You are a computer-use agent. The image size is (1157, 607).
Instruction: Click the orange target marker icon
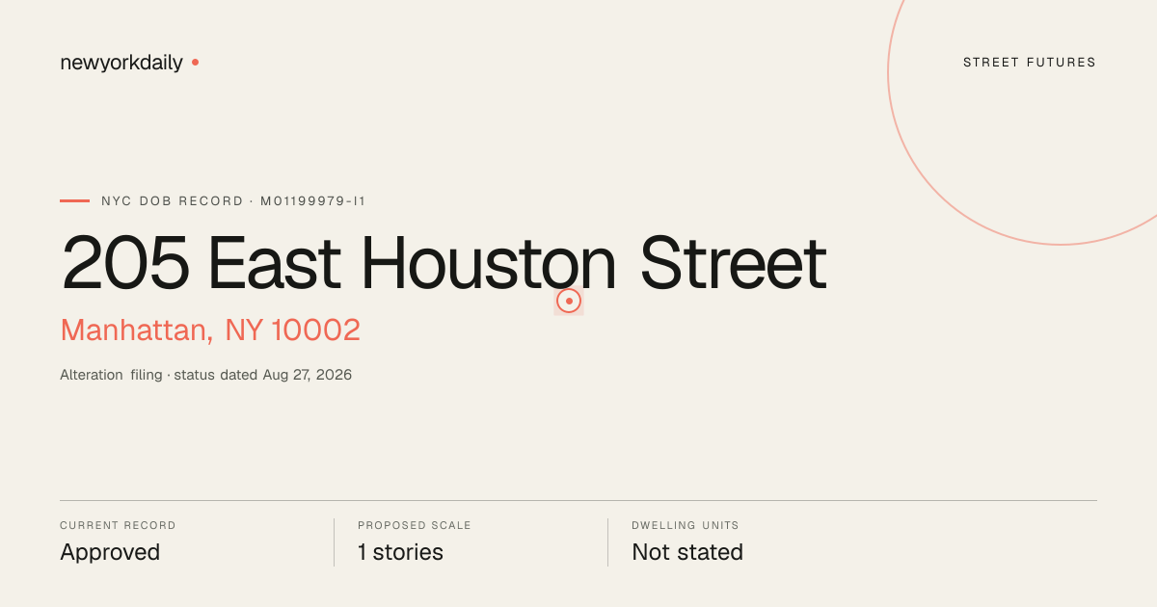tap(569, 301)
